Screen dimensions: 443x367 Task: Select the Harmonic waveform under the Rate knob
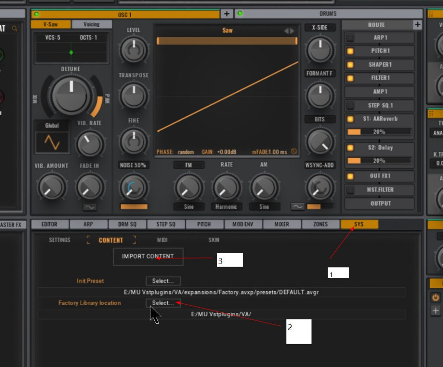(226, 207)
